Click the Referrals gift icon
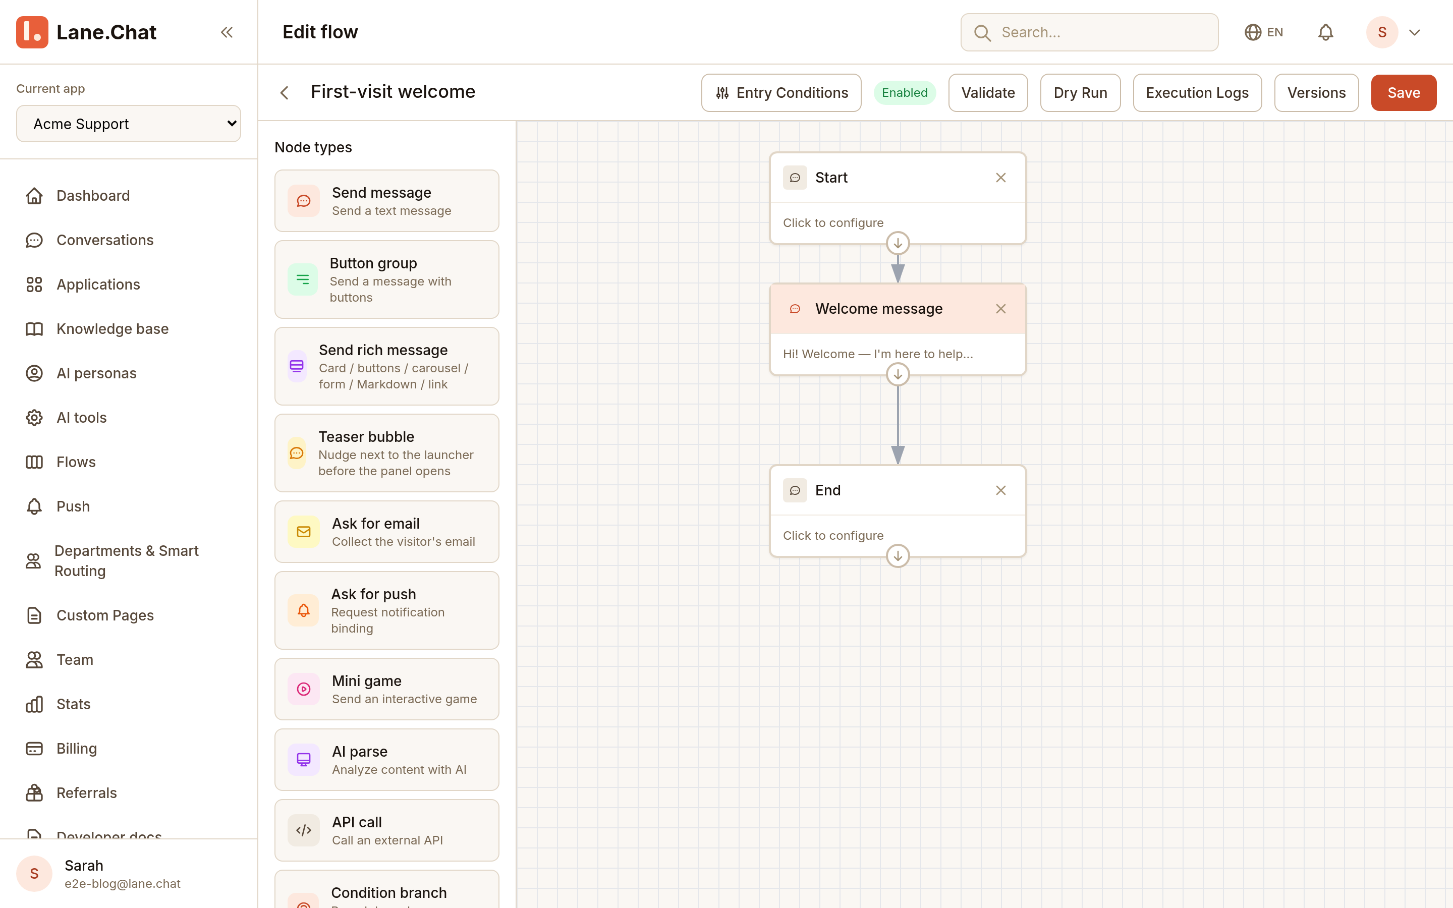 (x=34, y=792)
